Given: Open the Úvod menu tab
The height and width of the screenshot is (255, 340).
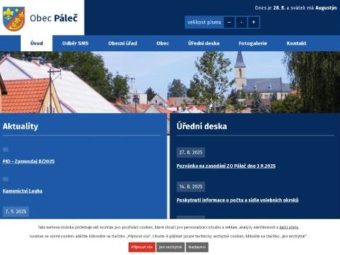Looking at the screenshot, I should click(37, 44).
